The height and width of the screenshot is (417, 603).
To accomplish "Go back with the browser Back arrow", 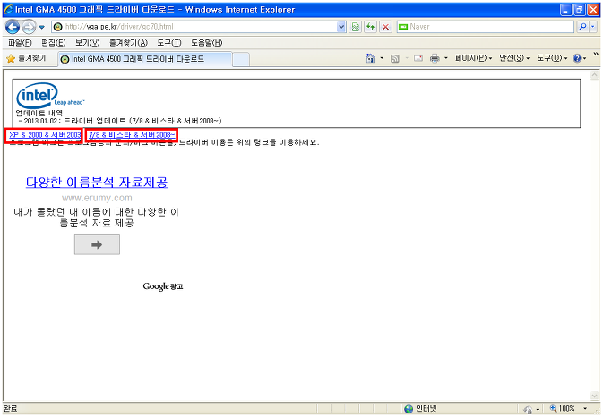I will tap(13, 27).
